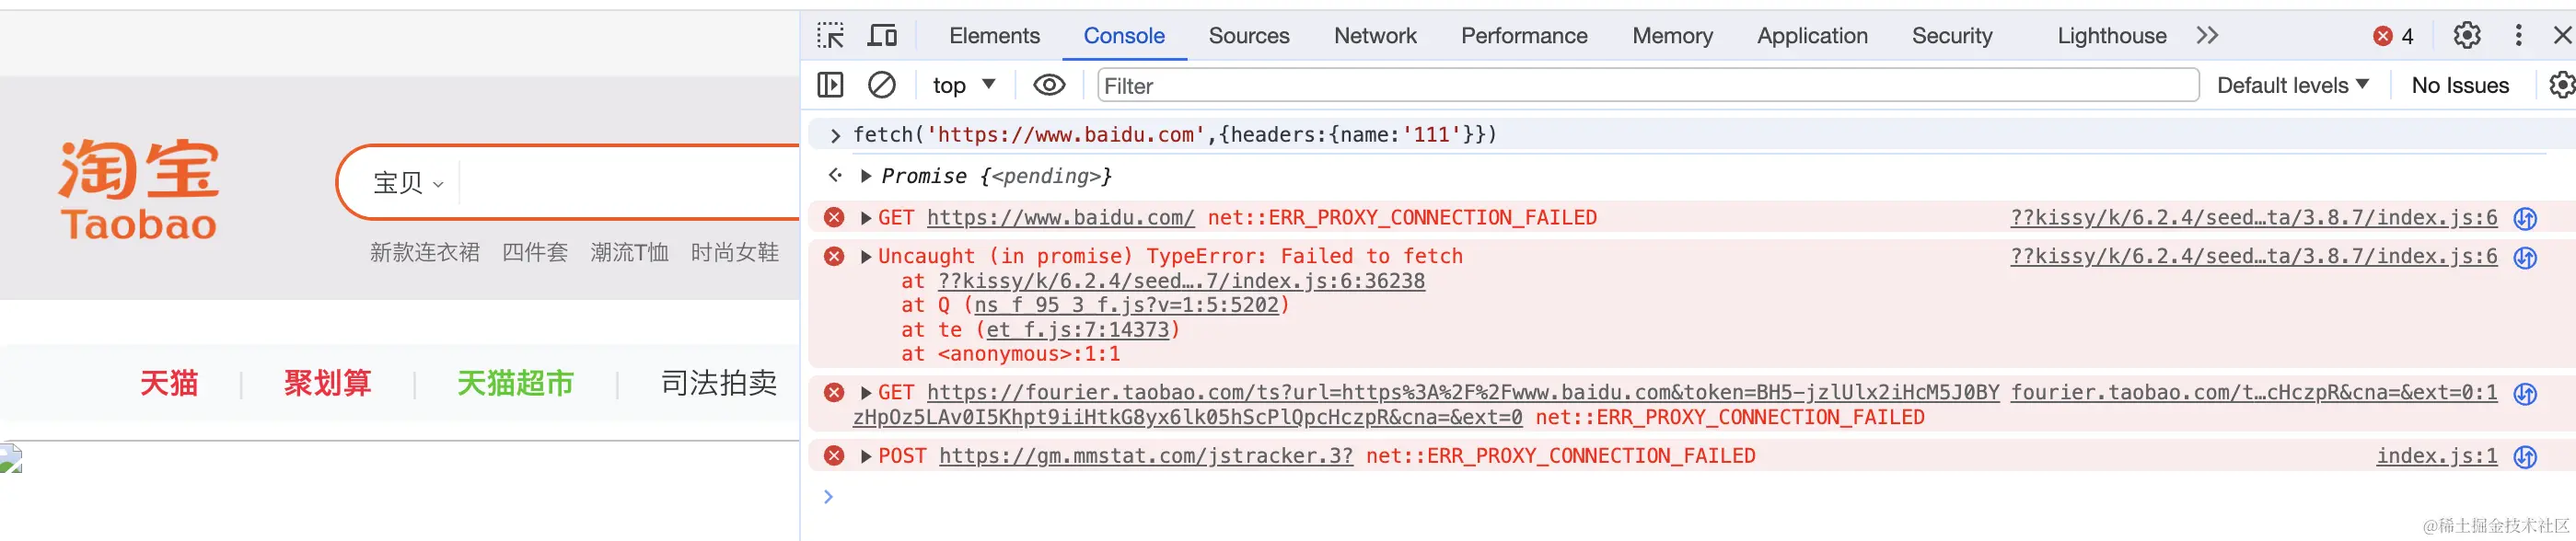Screen dimensions: 2576x541
Task: Open the three-dot DevTools customize menu
Action: click(x=2518, y=36)
